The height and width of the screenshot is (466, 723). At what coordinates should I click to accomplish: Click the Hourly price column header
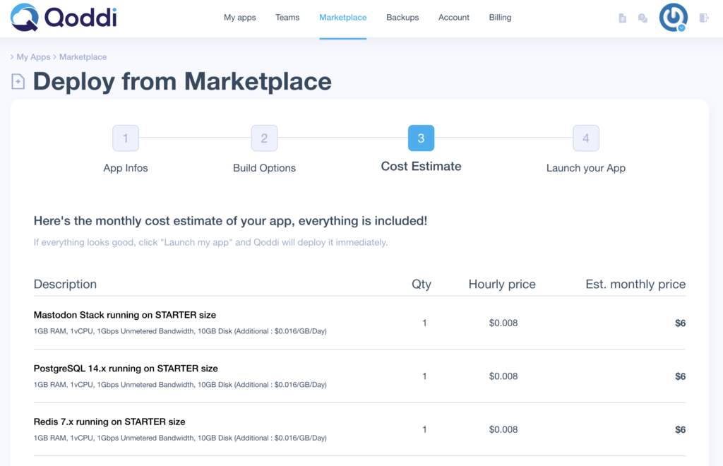click(502, 285)
